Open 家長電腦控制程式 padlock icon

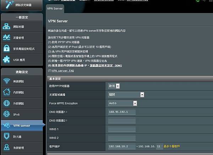click(x=7, y=48)
